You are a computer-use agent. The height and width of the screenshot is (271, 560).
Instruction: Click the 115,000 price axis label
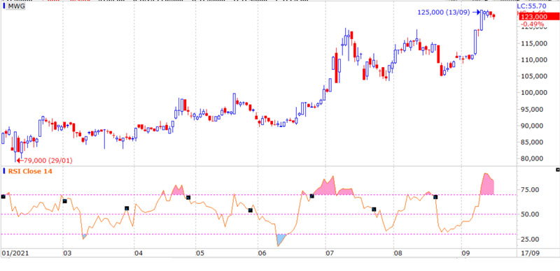(535, 43)
